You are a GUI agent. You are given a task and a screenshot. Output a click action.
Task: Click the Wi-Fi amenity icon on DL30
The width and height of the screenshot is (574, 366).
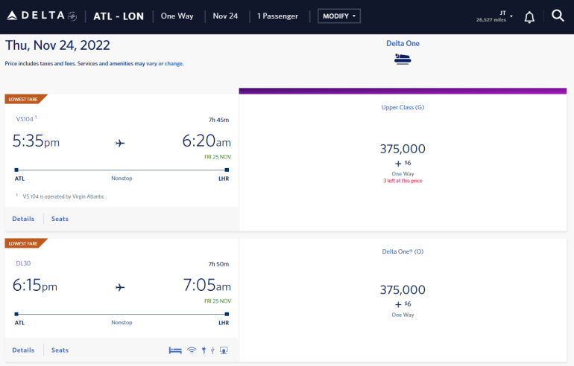(x=192, y=350)
